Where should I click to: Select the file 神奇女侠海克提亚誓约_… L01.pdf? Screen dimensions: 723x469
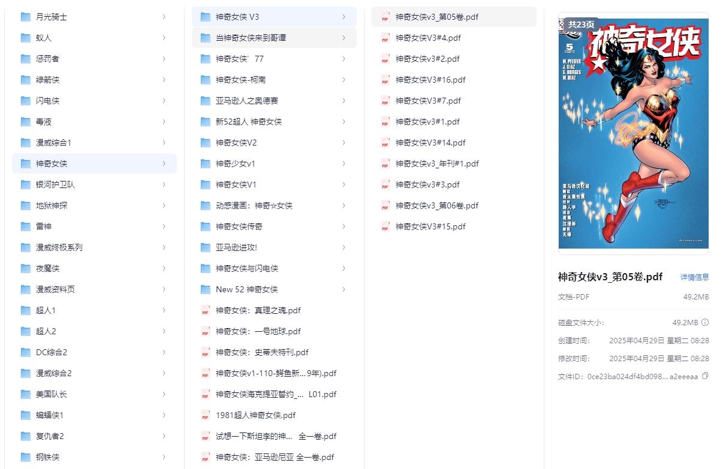[274, 394]
